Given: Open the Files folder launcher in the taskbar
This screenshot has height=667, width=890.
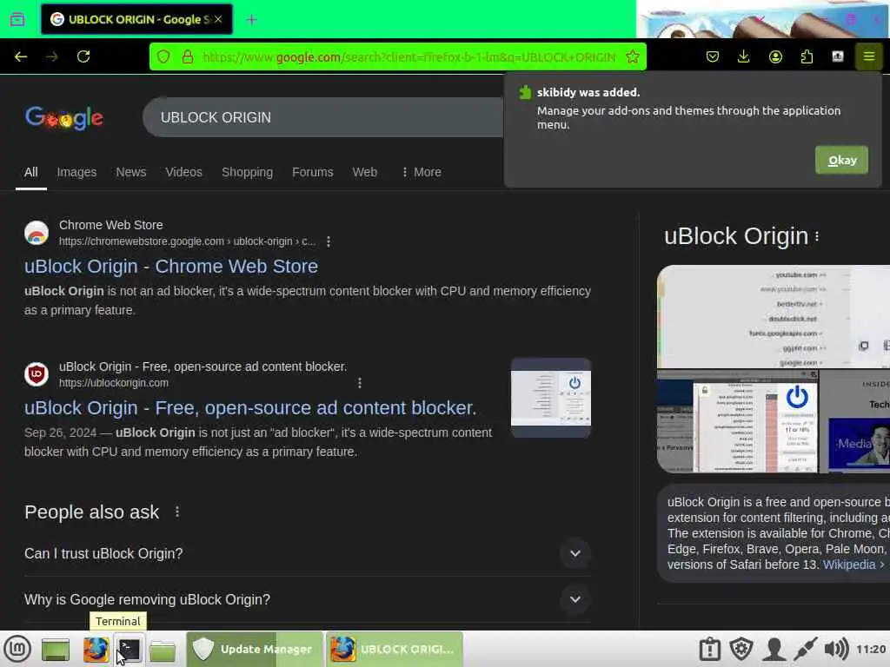Looking at the screenshot, I should click(163, 650).
